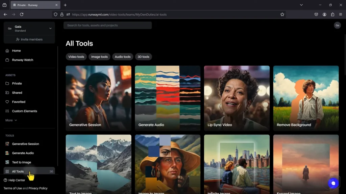Open a new browser tab
This screenshot has width=346, height=194.
tap(65, 5)
